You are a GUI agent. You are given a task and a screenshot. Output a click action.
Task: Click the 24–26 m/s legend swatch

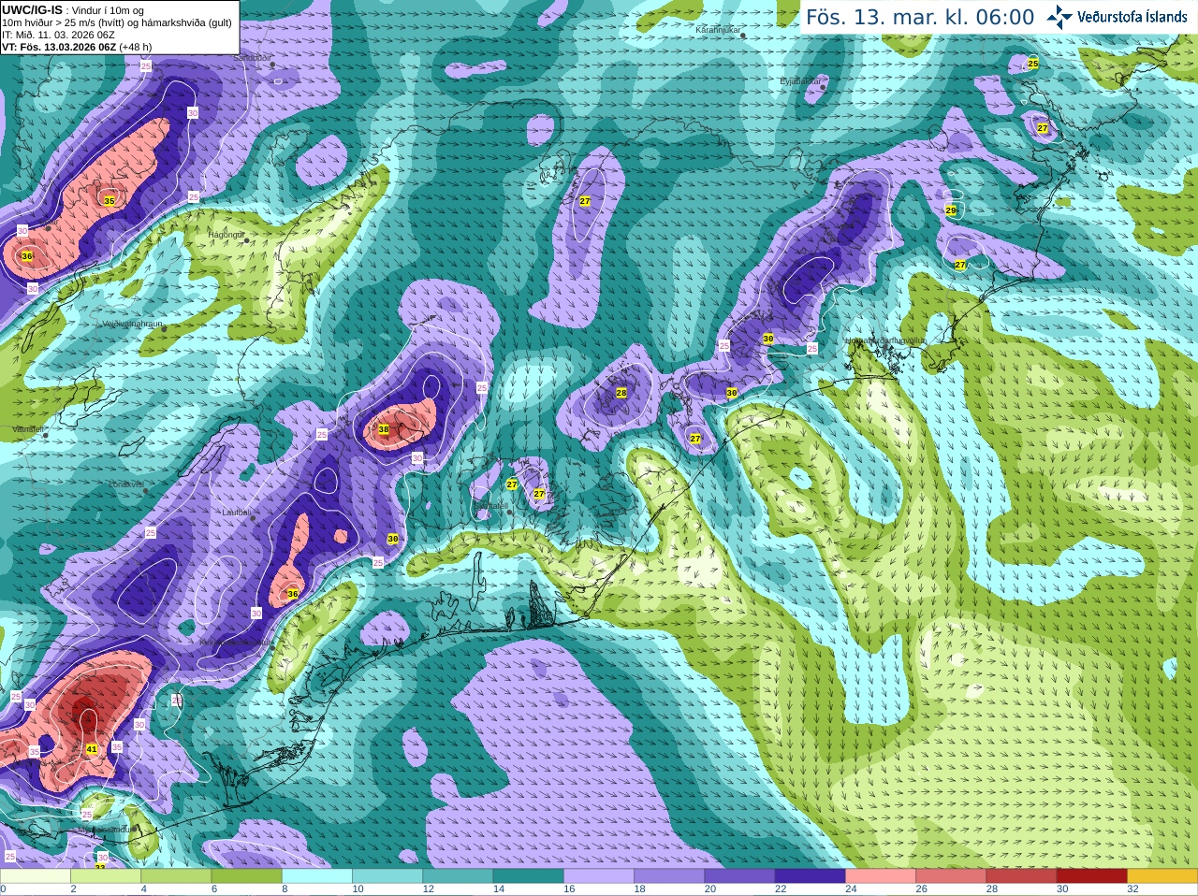coord(881,876)
